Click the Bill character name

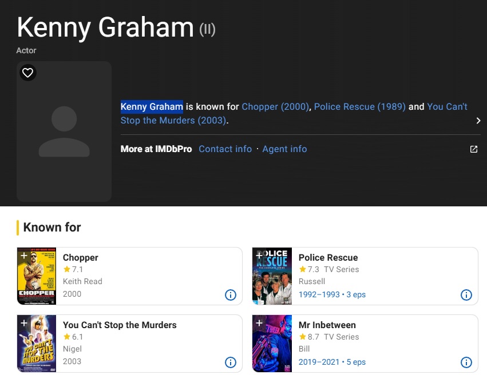[x=304, y=349]
